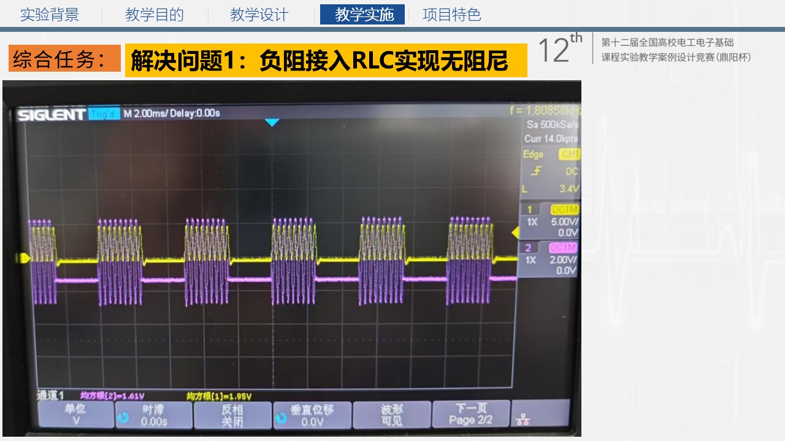Image resolution: width=785 pixels, height=441 pixels.
Task: Click the SIGLENT logo
Action: point(52,115)
